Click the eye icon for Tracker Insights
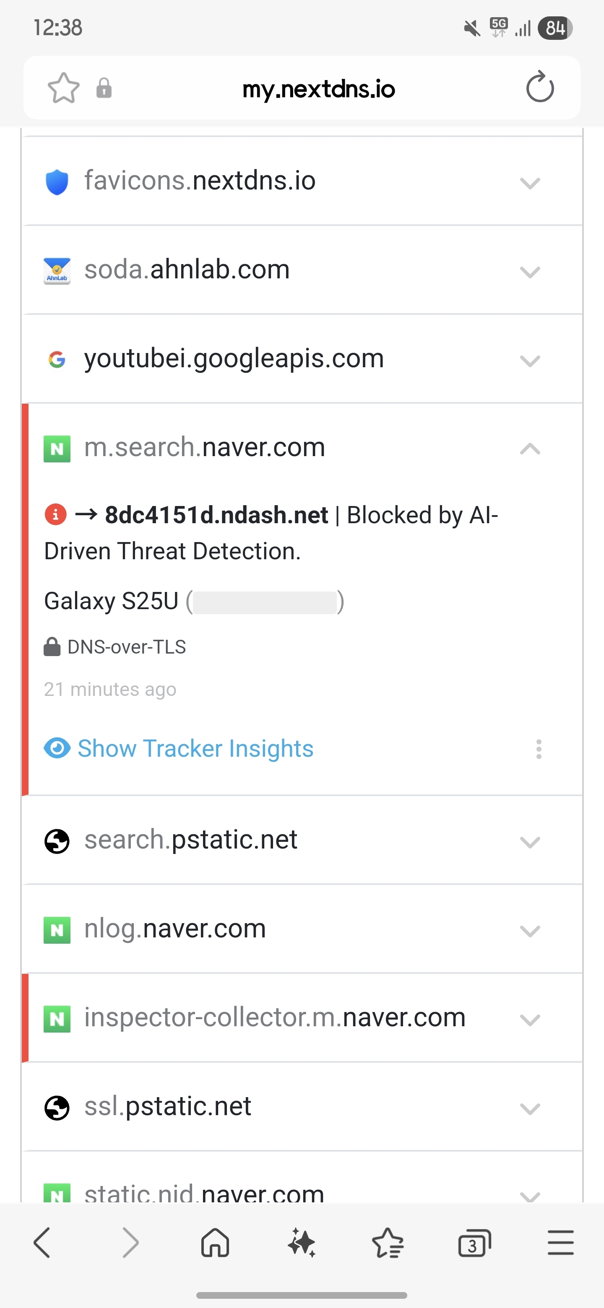This screenshot has width=604, height=1308. point(57,748)
